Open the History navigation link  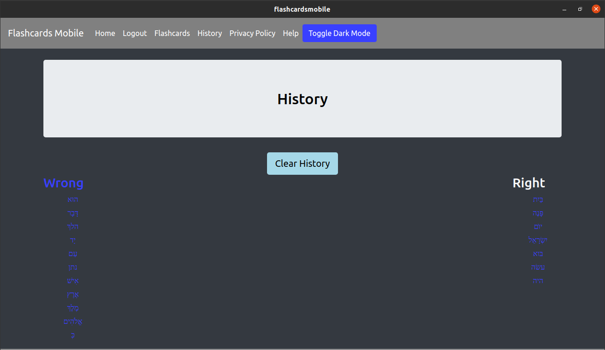(209, 33)
